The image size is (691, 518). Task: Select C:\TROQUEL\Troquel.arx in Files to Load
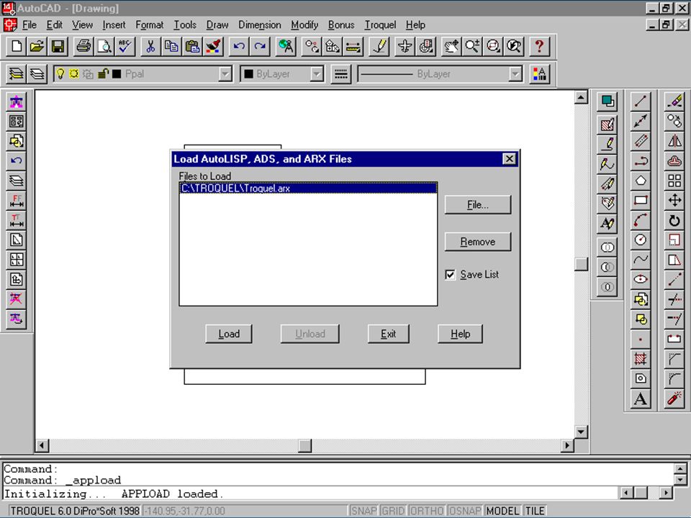(x=308, y=188)
